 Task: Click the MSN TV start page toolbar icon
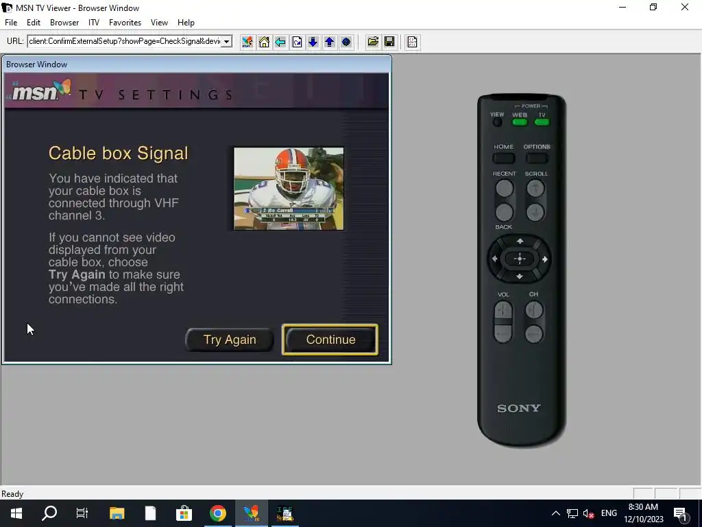click(247, 42)
